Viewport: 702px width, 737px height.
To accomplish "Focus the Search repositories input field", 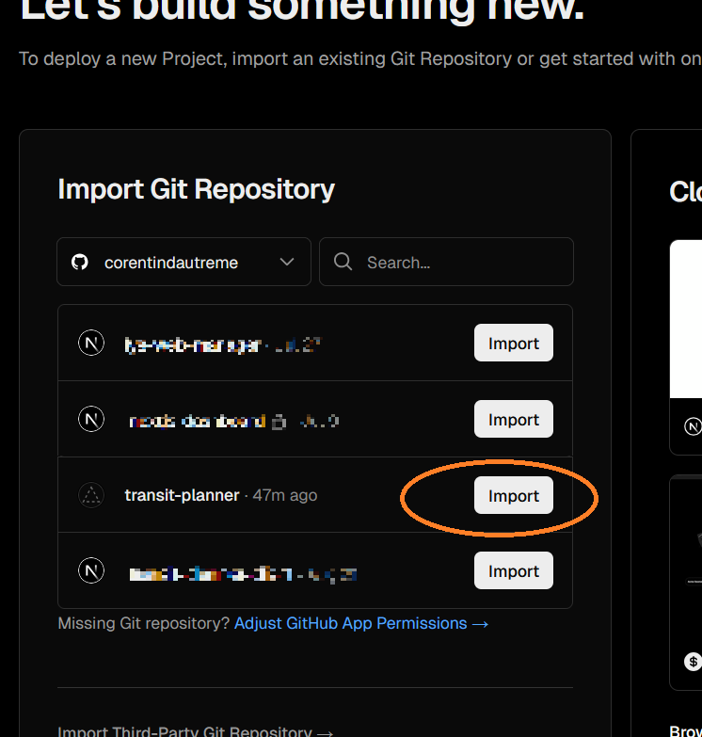I will (x=446, y=262).
